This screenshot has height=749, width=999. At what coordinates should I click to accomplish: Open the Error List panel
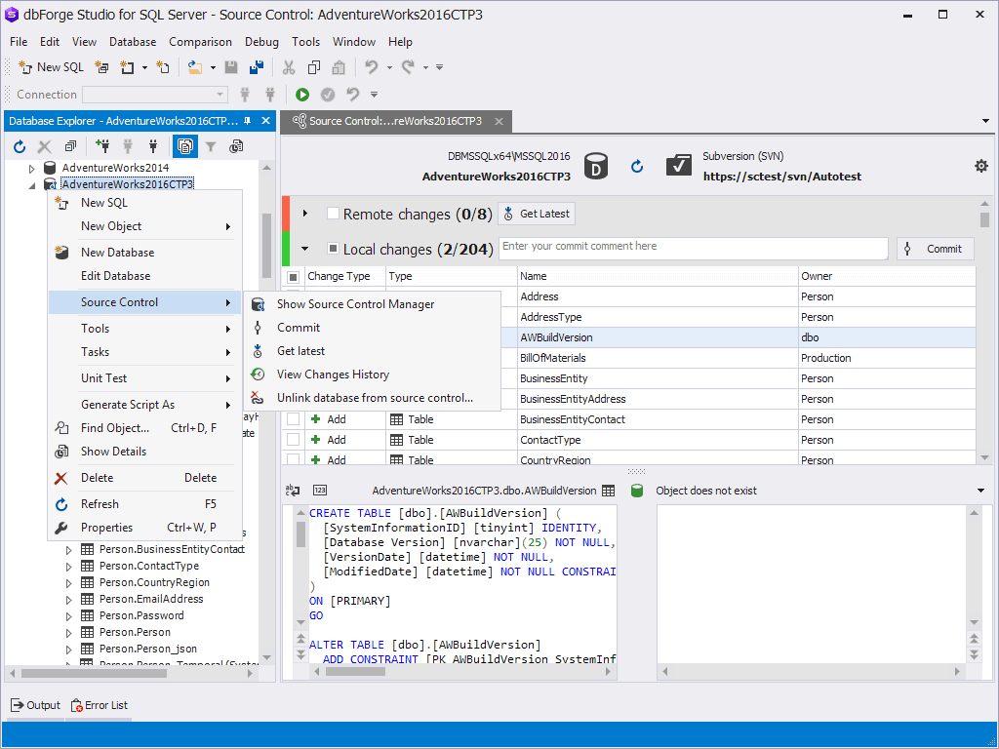coord(100,705)
